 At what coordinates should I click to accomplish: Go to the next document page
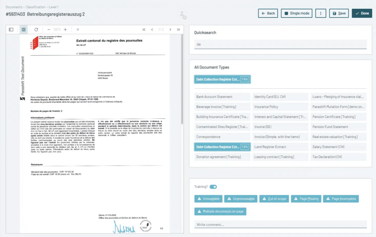click(170, 29)
